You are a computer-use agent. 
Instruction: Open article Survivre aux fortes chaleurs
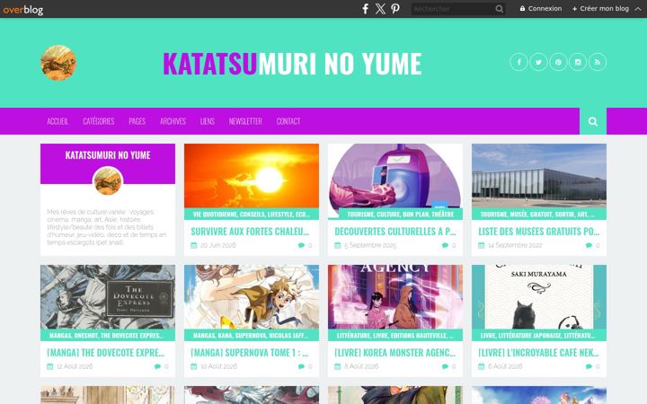pos(250,232)
